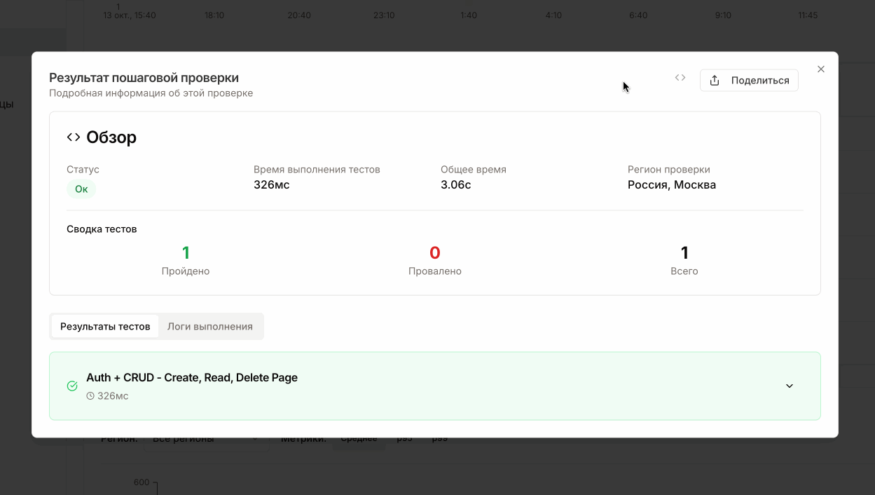This screenshot has width=875, height=495.
Task: Enable the p99 metric toggle
Action: 439,438
